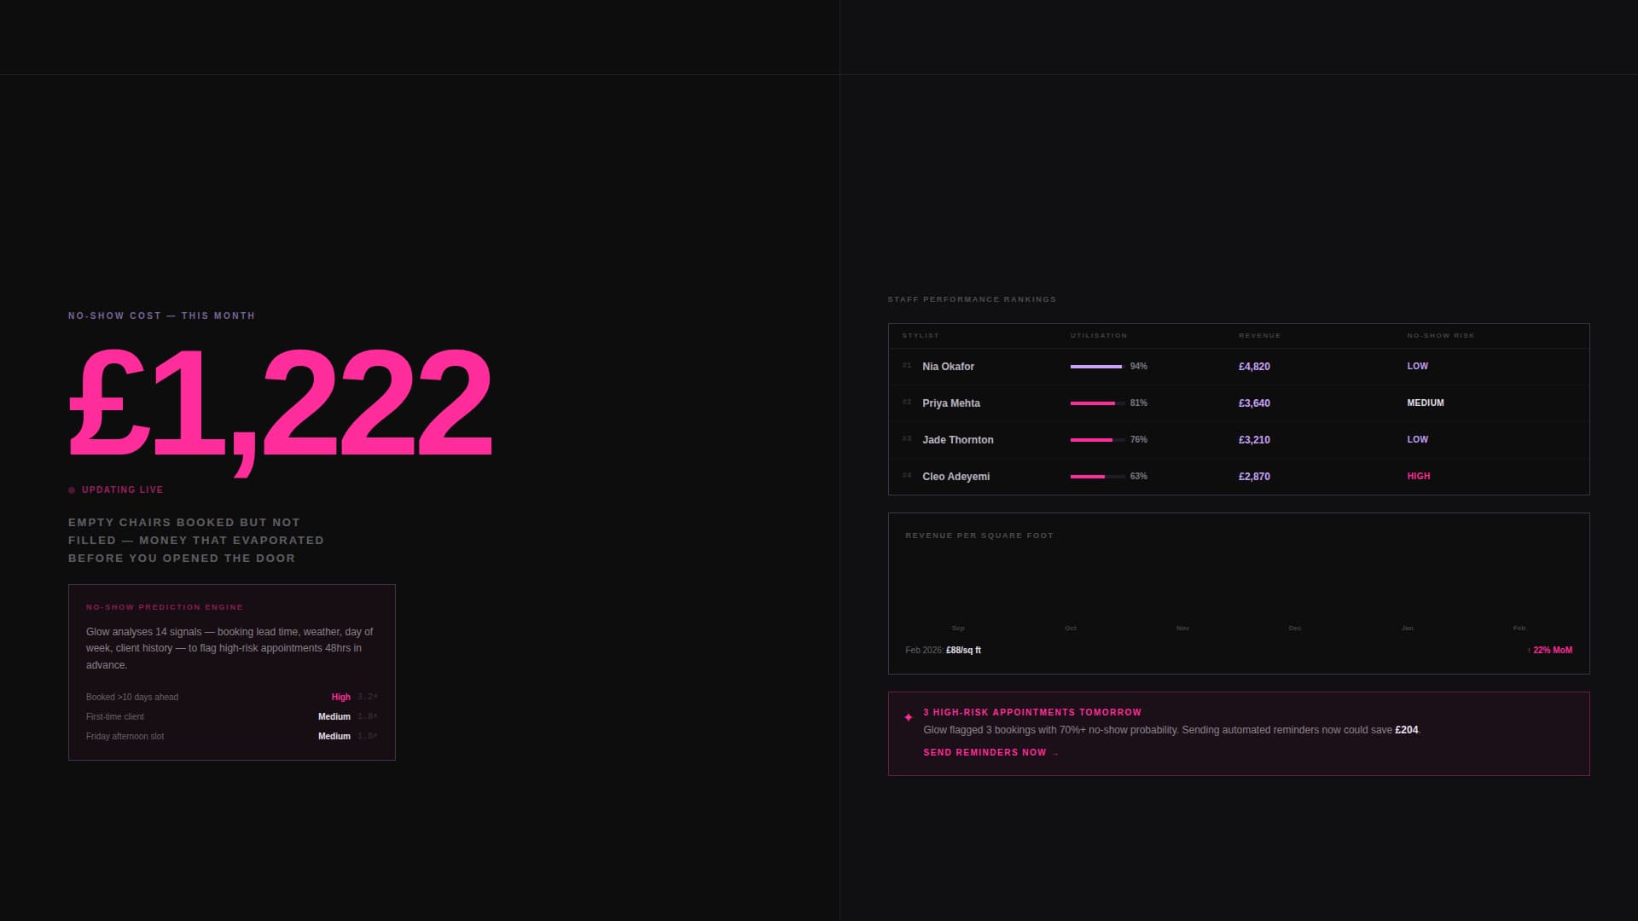Click the 3.2× multiplier value
The width and height of the screenshot is (1638, 921).
(x=368, y=698)
